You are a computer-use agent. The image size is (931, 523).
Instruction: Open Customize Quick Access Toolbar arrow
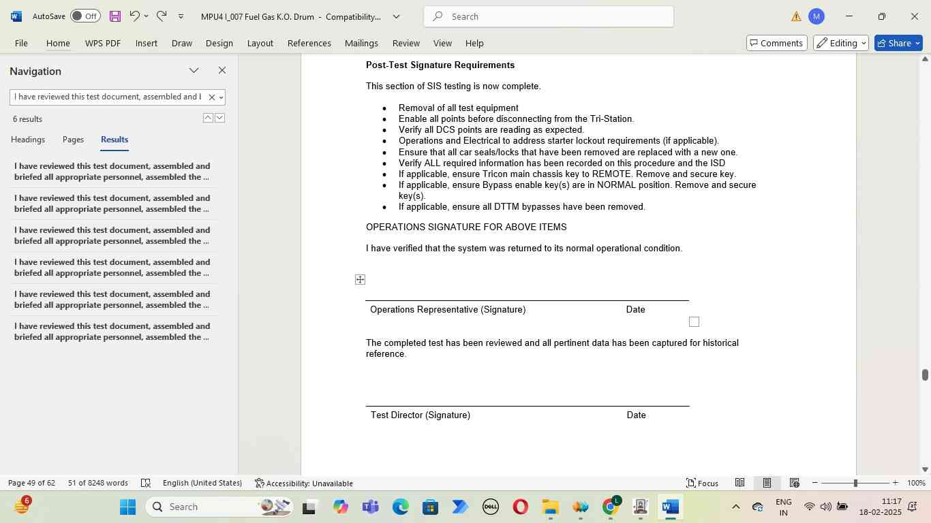point(181,16)
